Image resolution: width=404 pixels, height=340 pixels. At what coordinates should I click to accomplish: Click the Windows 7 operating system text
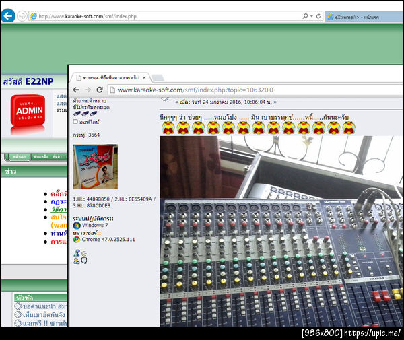95,226
